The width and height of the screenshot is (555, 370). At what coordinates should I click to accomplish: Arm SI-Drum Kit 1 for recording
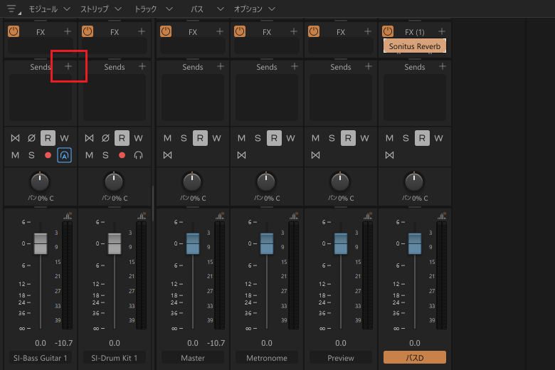click(x=122, y=155)
